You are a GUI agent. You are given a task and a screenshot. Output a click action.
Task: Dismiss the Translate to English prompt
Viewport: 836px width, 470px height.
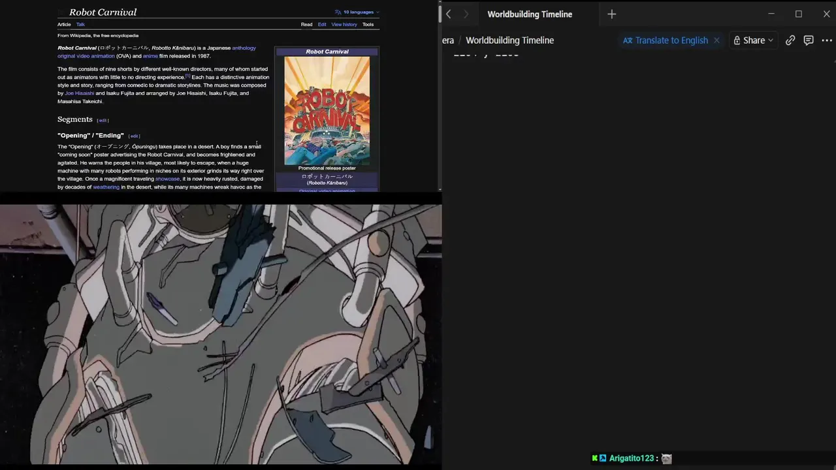(716, 40)
